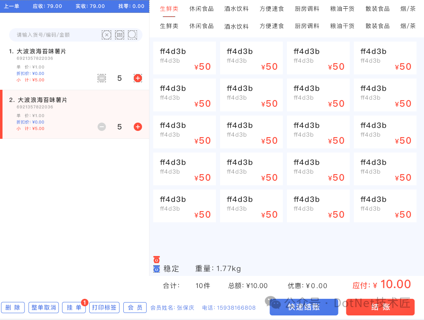The width and height of the screenshot is (424, 320).
Task: Open 酒水饮料 tab in the top row
Action: 236,9
